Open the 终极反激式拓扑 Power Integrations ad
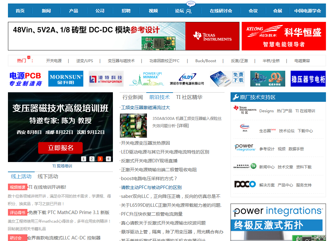The height and width of the screenshot is (241, 332). [278, 222]
